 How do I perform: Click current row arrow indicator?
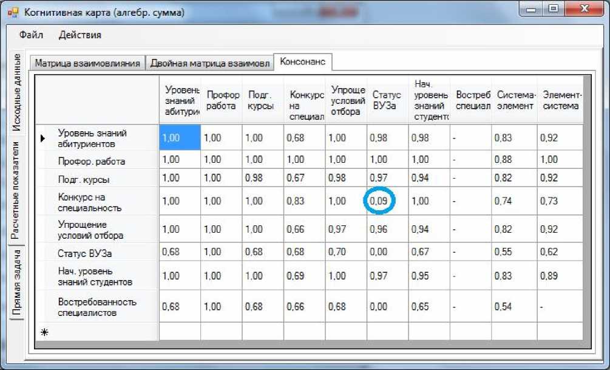tap(43, 139)
